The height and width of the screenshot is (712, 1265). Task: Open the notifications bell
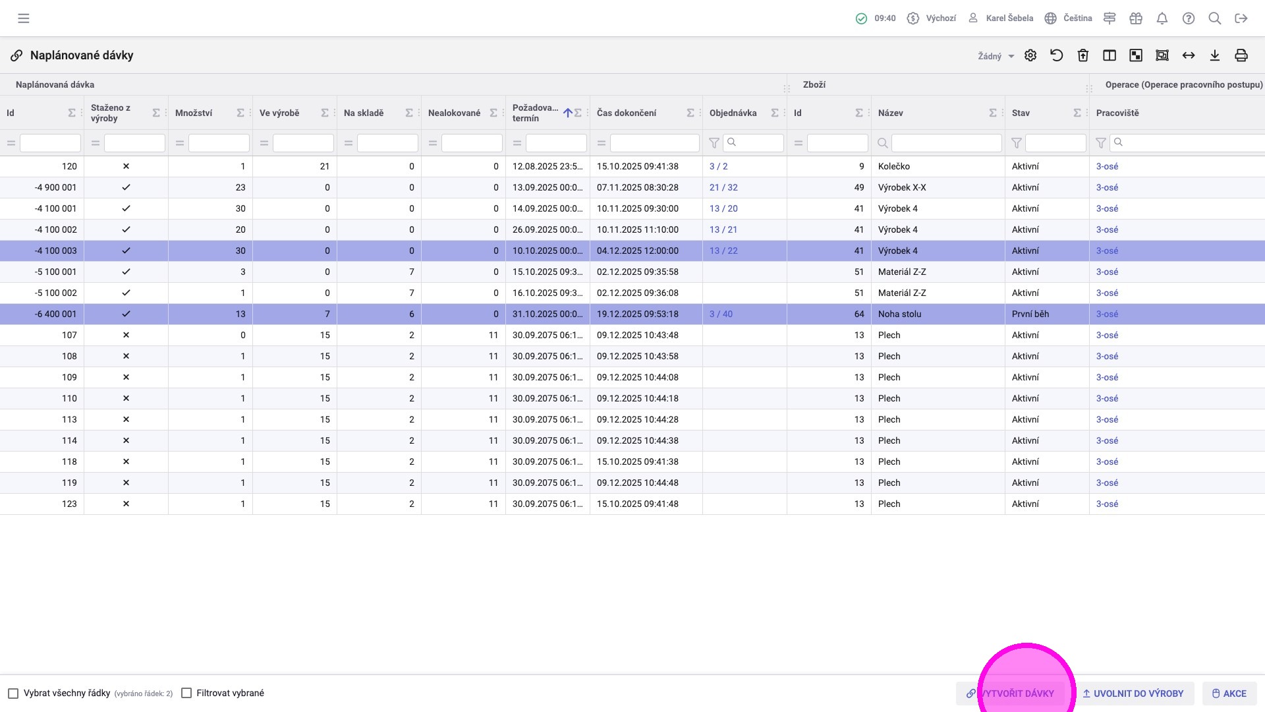[x=1162, y=18]
